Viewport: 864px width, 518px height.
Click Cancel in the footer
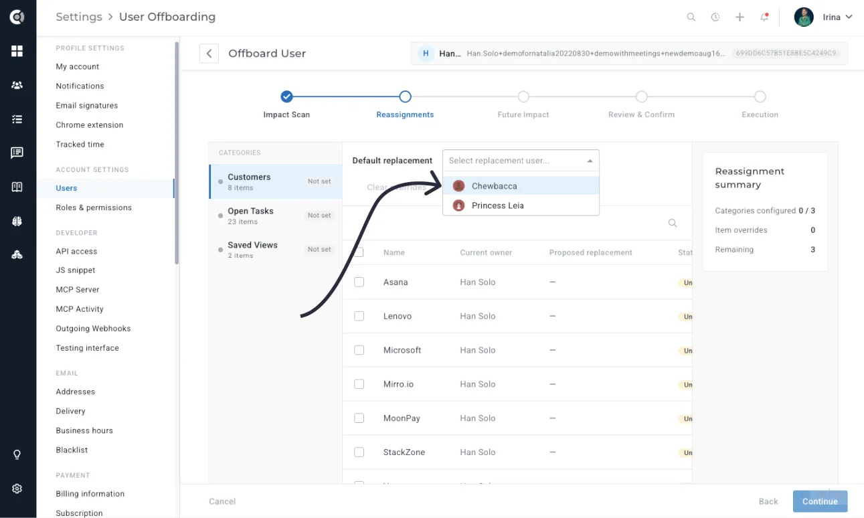coord(222,501)
